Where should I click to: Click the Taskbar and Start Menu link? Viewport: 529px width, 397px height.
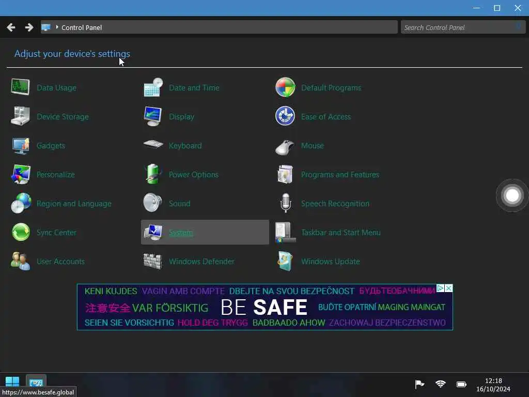341,233
